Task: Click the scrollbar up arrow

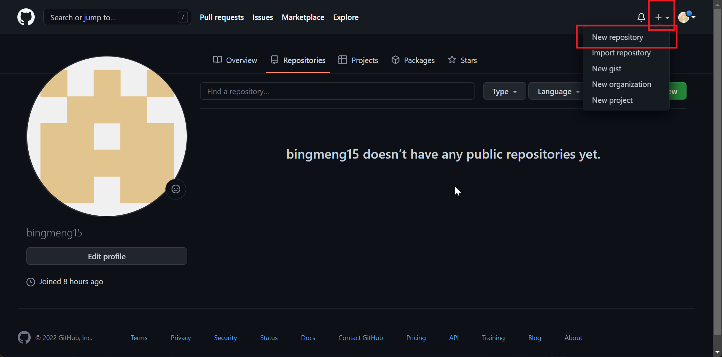Action: coord(717,4)
